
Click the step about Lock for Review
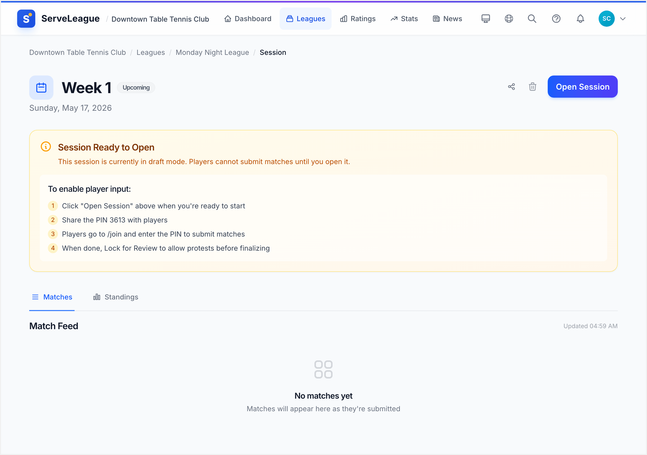pos(166,248)
